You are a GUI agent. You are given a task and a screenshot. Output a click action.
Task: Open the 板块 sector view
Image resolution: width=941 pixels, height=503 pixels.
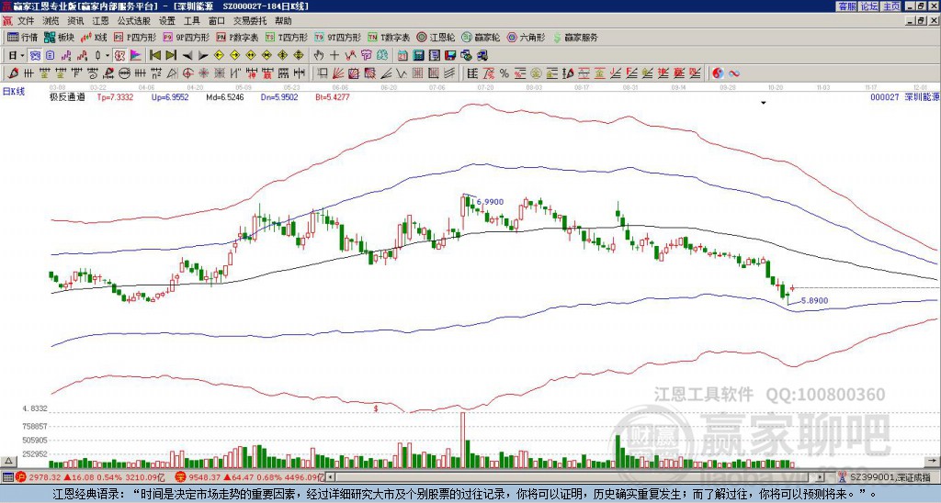click(59, 37)
